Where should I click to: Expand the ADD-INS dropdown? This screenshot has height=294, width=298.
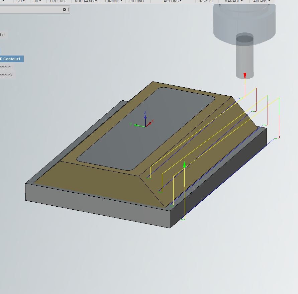point(261,1)
